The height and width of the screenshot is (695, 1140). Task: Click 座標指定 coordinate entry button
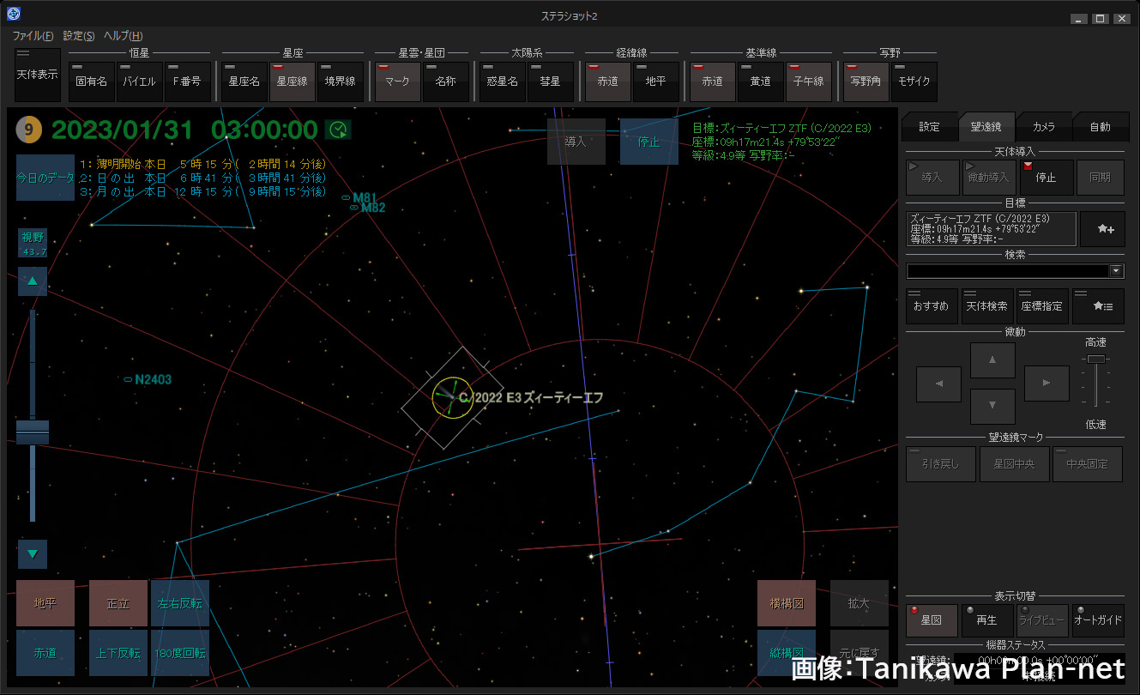1042,306
